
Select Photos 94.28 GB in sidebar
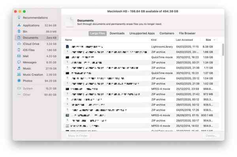pyautogui.click(x=37, y=81)
